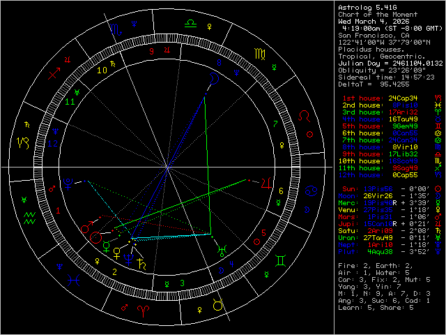Click the '1st house: 24Cap34' row

392,98
